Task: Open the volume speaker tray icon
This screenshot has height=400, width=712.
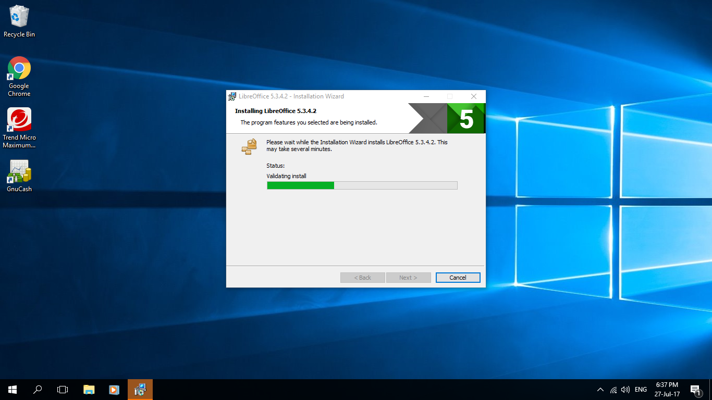Action: 625,390
